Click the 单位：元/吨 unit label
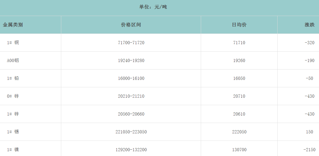Viewport: 319px width, 156px height. click(153, 7)
